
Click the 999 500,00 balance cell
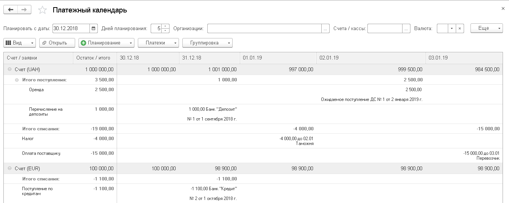pos(371,70)
